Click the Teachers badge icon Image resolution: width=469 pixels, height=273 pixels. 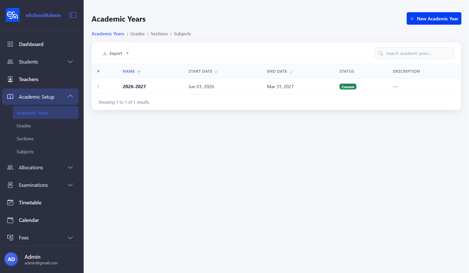coord(10,79)
